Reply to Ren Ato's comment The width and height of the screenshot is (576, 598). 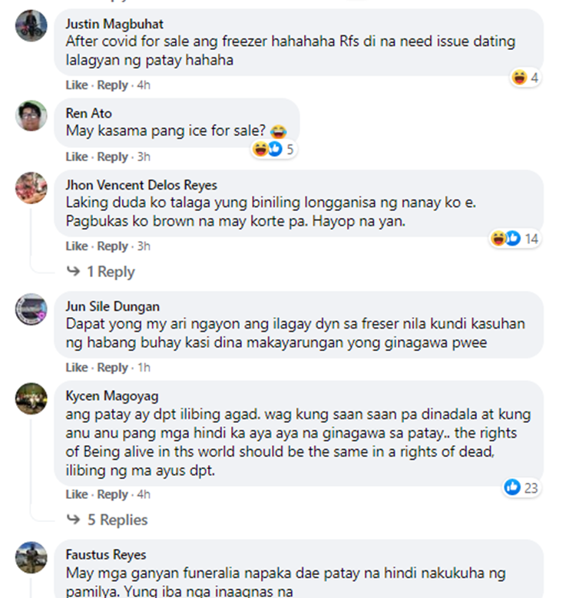113,157
